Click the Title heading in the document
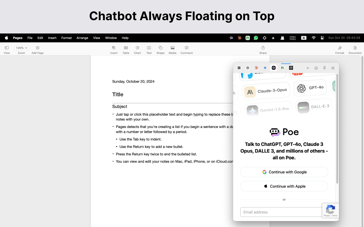 coord(118,94)
